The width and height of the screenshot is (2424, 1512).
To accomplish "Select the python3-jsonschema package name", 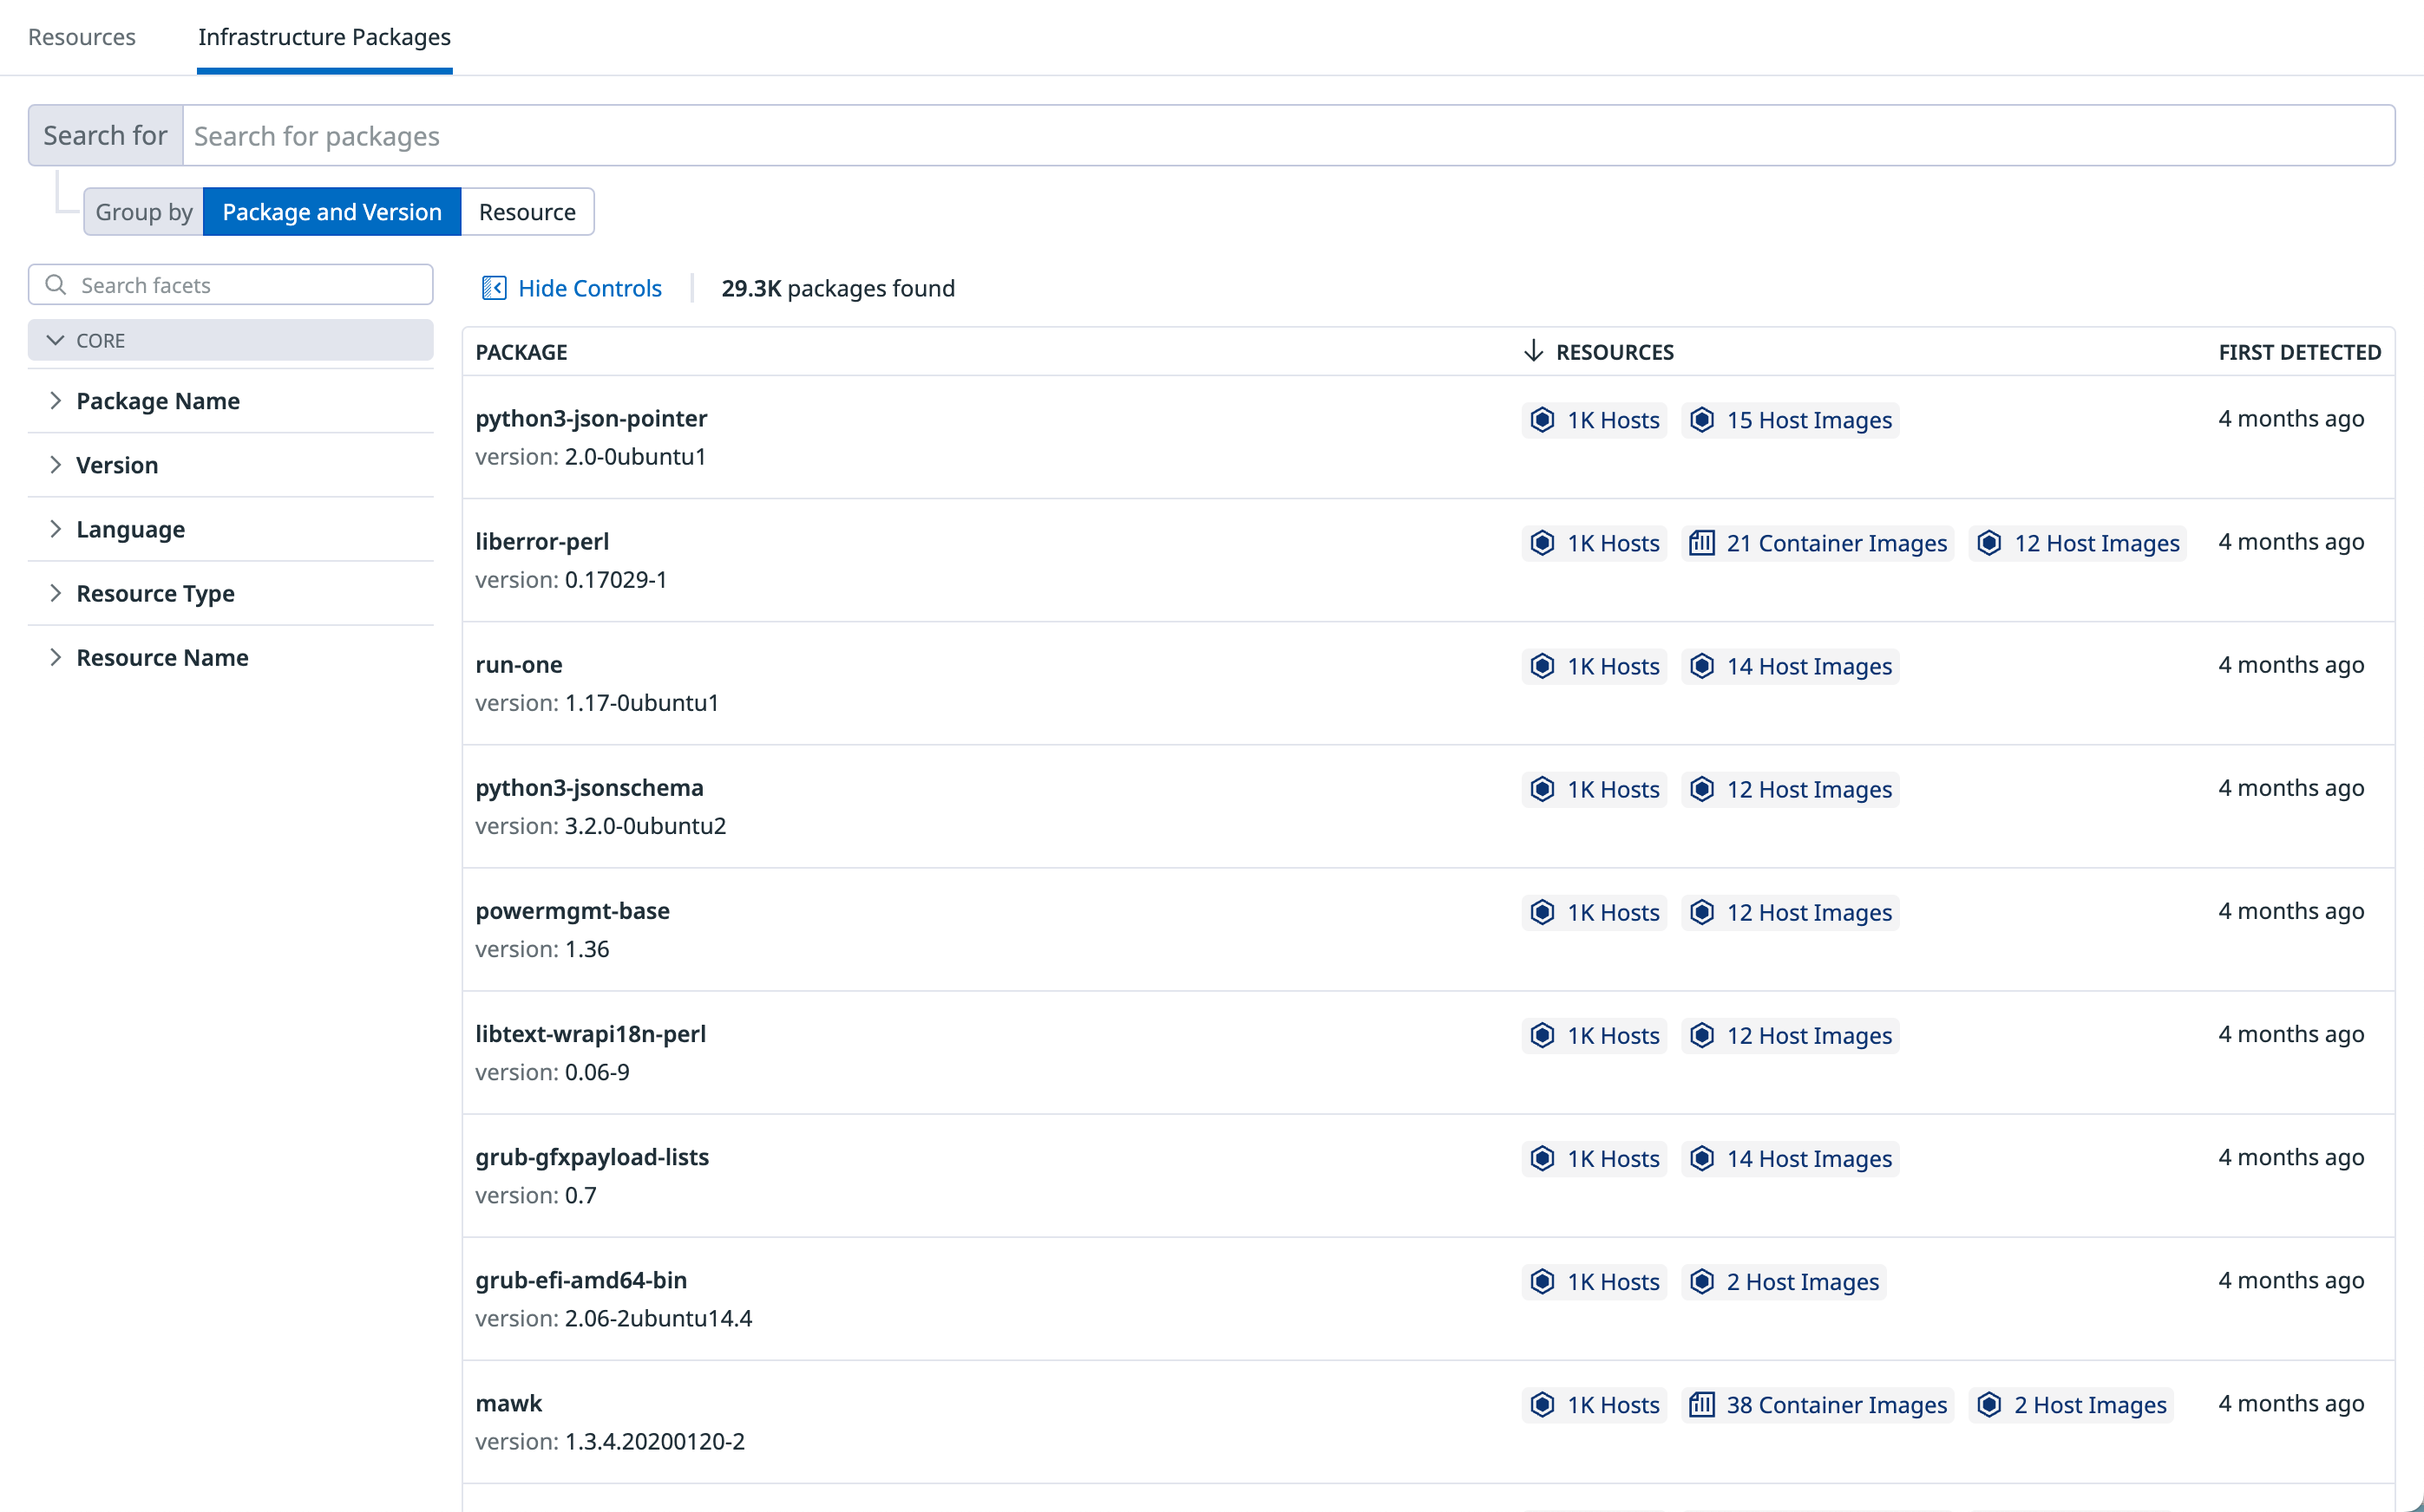I will [589, 787].
